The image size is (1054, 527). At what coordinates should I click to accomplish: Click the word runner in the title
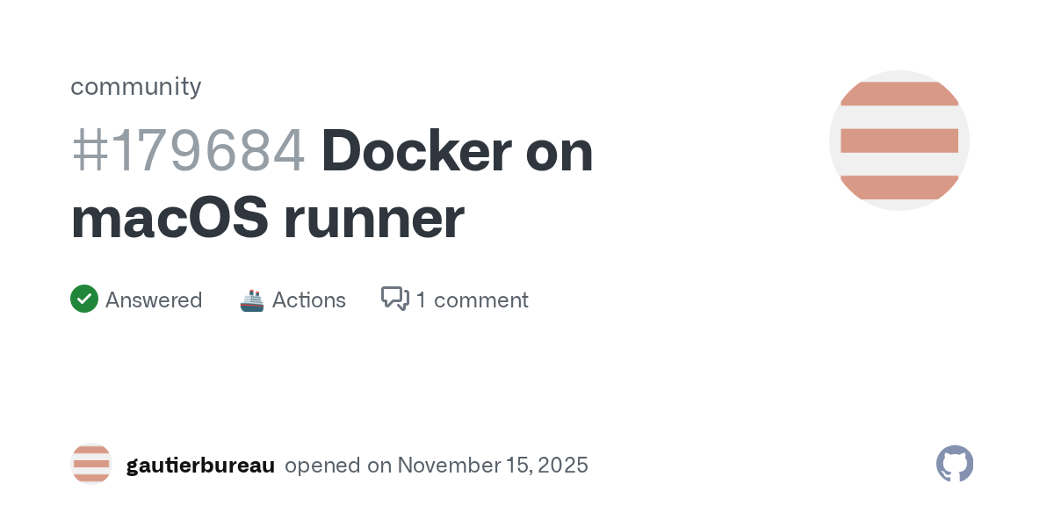tap(374, 220)
